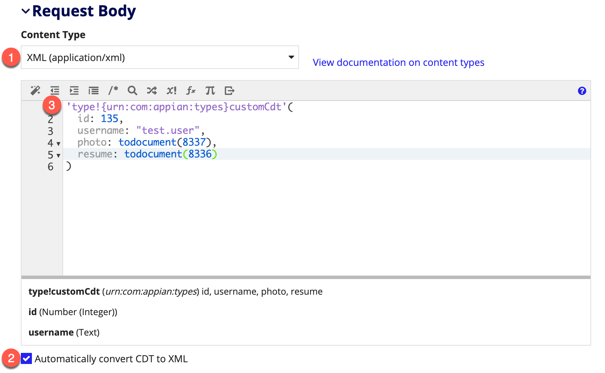The image size is (605, 373).
Task: Click the closing parenthesis on line 6
Action: (x=69, y=166)
